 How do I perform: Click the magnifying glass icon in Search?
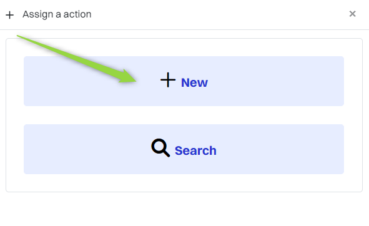click(x=160, y=148)
